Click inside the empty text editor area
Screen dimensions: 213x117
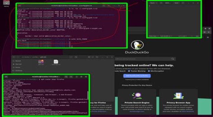tap(175, 20)
